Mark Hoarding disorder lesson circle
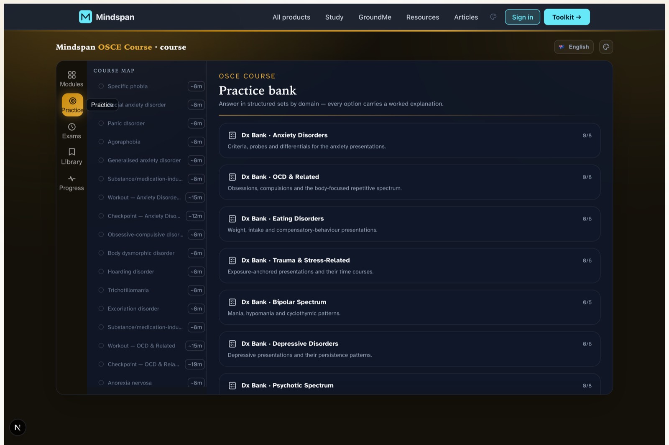669x445 pixels. (x=101, y=271)
